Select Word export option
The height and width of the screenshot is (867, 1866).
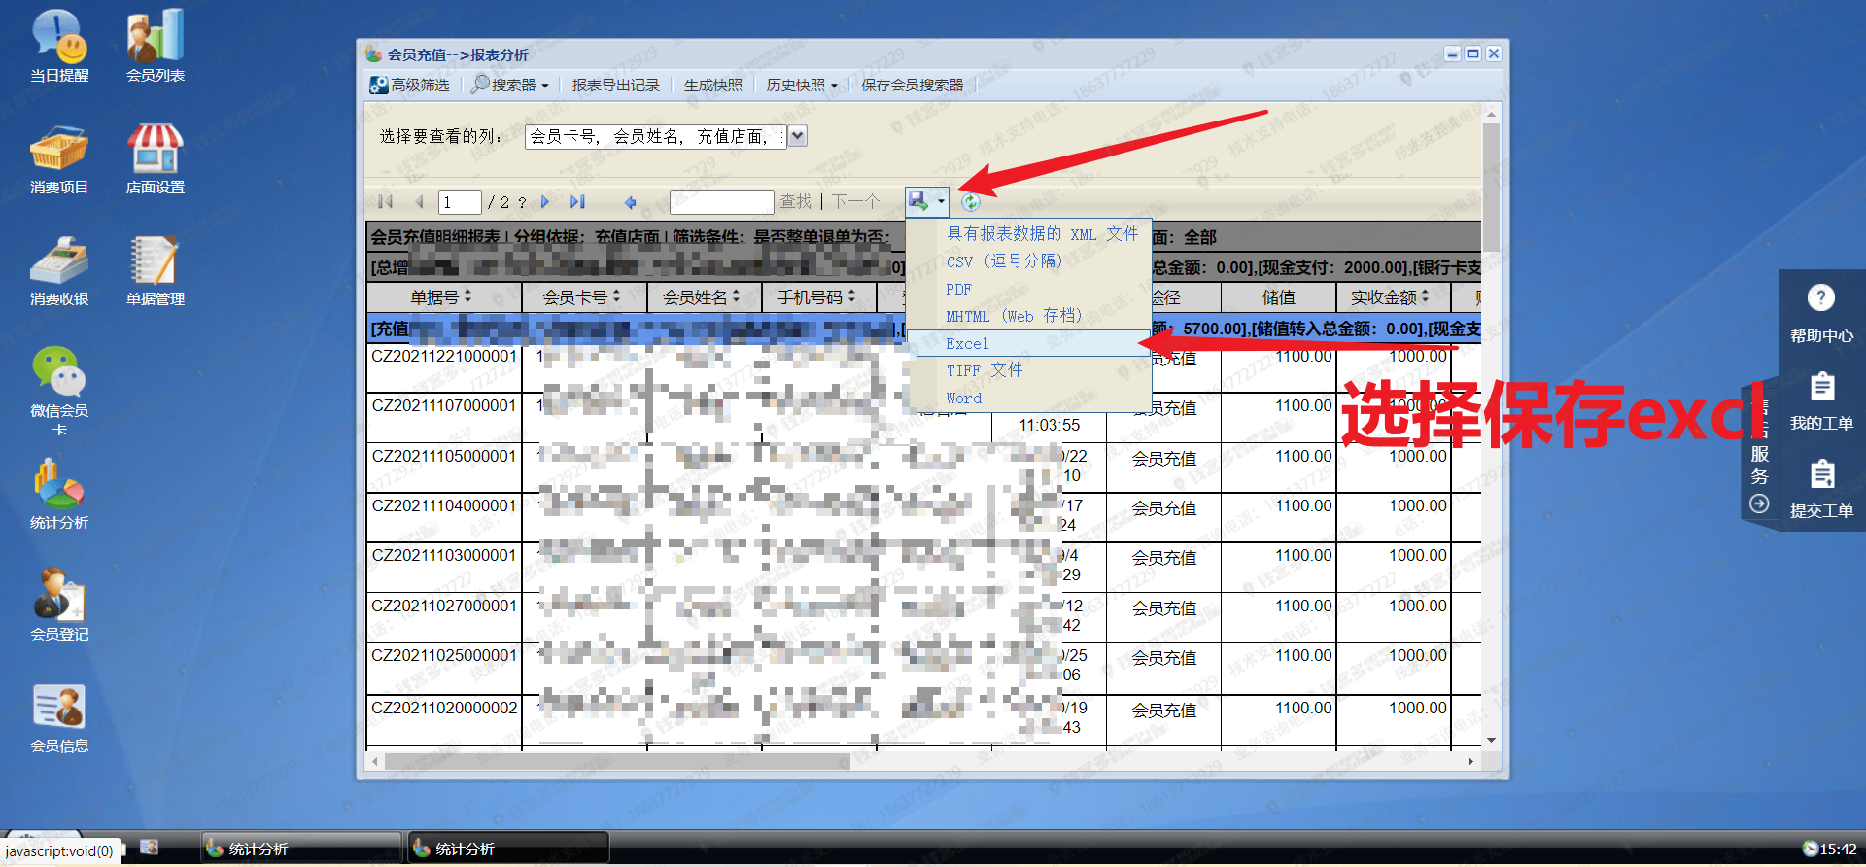tap(963, 399)
